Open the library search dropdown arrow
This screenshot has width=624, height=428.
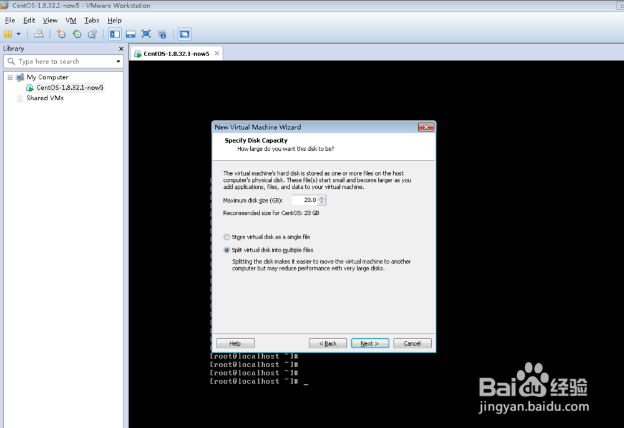pos(118,62)
